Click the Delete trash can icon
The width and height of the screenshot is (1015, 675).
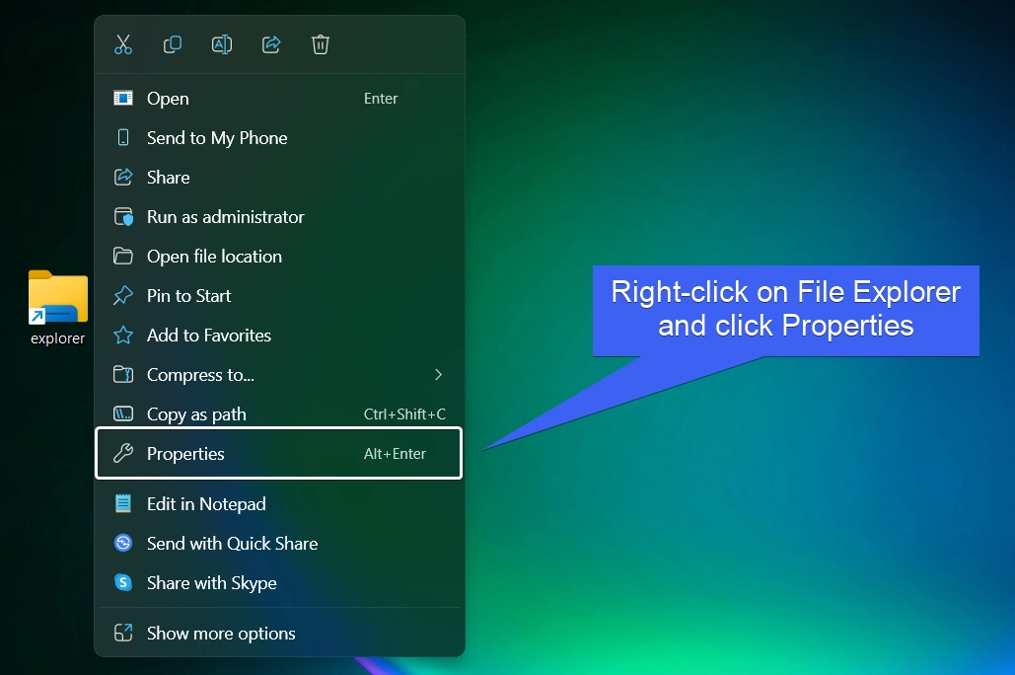(321, 44)
